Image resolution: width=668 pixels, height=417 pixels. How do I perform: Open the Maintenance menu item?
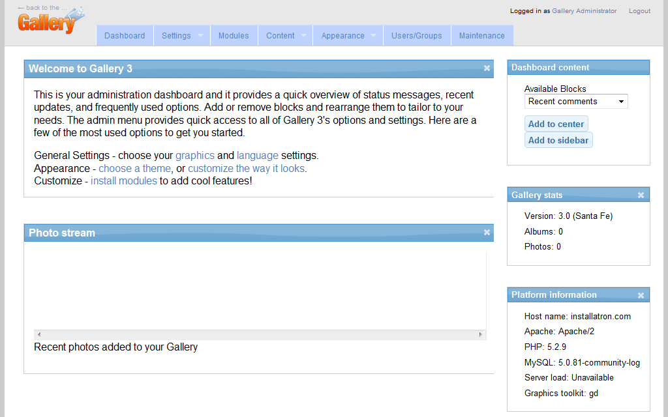pyautogui.click(x=481, y=36)
